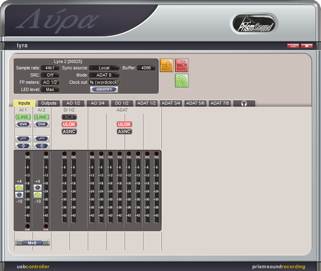Switch to the Outputs tab
Viewport: 321px width, 271px height.
pyautogui.click(x=48, y=103)
